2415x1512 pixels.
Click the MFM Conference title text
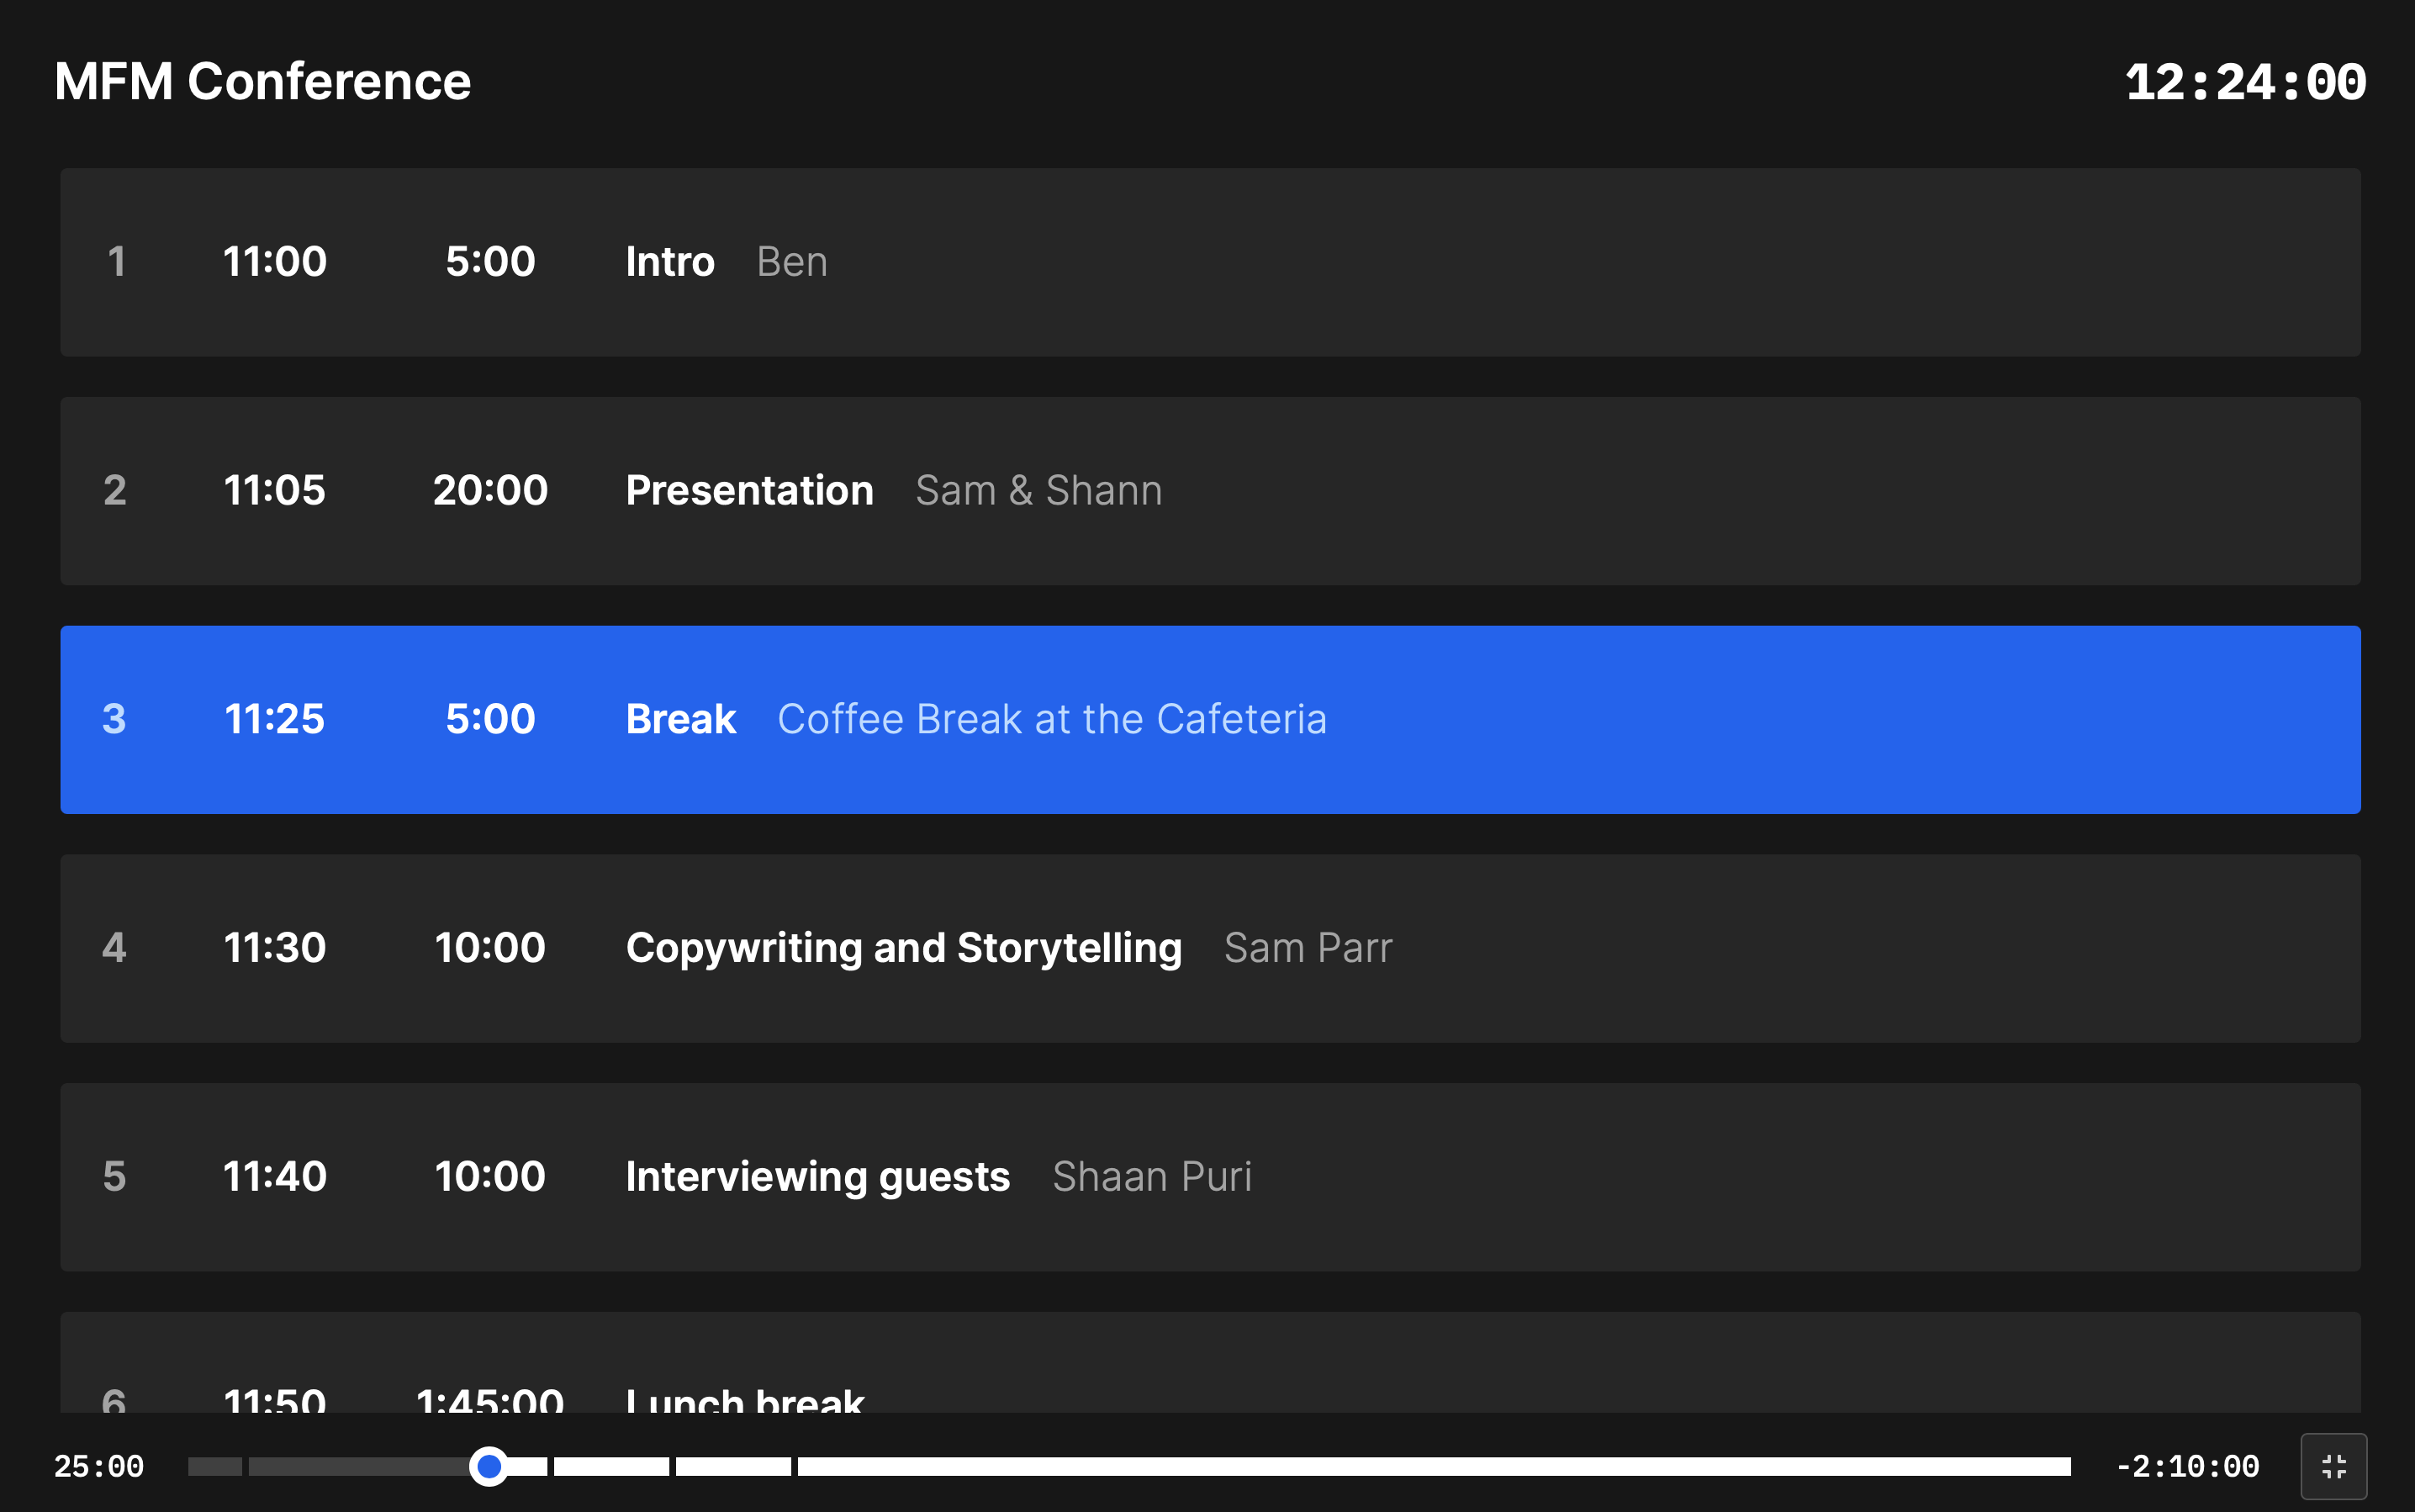coord(263,80)
